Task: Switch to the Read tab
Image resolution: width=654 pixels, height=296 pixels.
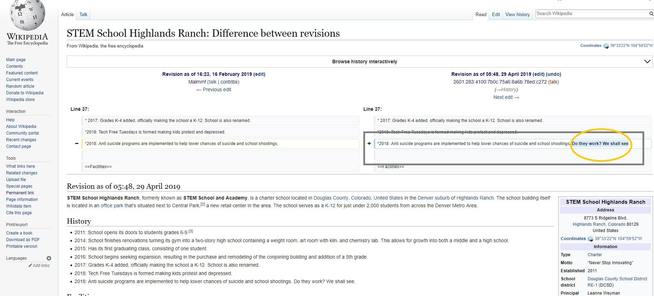Action: point(481,14)
